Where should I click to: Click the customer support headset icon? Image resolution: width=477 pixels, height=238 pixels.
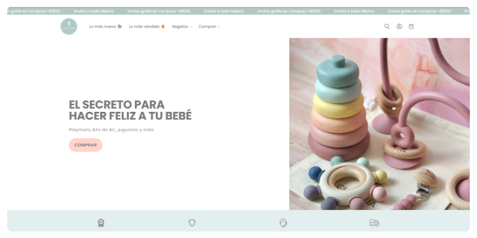(283, 223)
